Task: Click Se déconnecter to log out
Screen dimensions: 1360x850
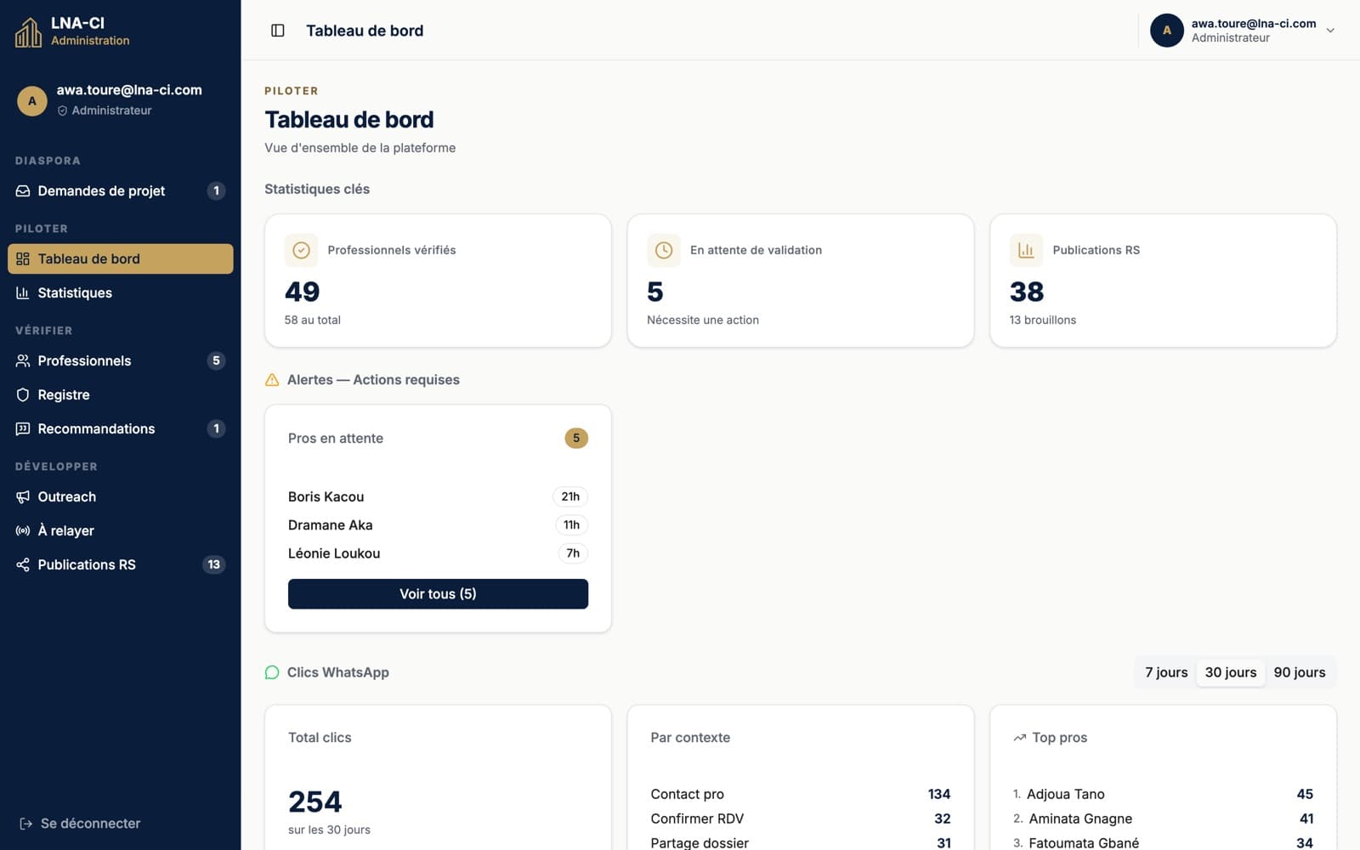Action: [80, 824]
